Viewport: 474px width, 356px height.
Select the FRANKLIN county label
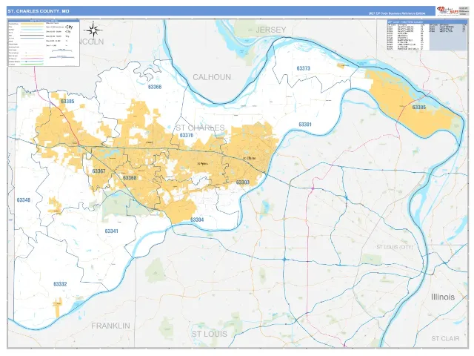[x=110, y=326]
